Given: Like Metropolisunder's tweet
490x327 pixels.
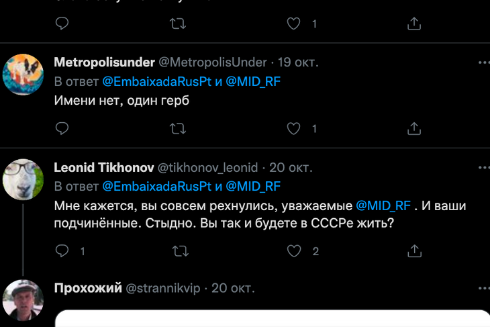Looking at the screenshot, I should (x=294, y=128).
